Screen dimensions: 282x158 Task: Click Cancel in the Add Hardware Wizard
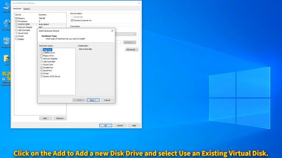(x=107, y=100)
